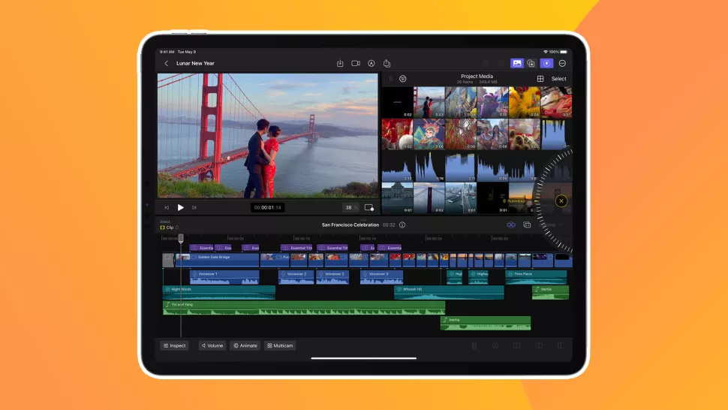The width and height of the screenshot is (728, 410).
Task: Tap the split clip icon in bottom bar
Action: click(517, 346)
